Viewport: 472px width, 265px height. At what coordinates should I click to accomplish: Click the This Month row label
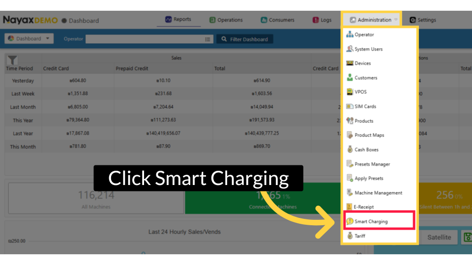pos(23,147)
